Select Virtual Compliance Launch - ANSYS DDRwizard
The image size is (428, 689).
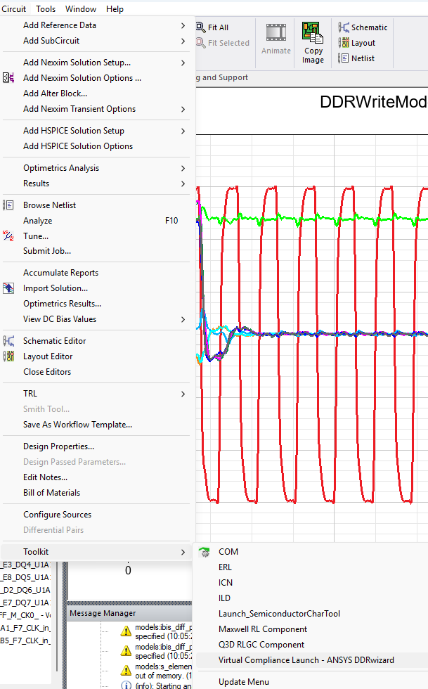point(306,660)
